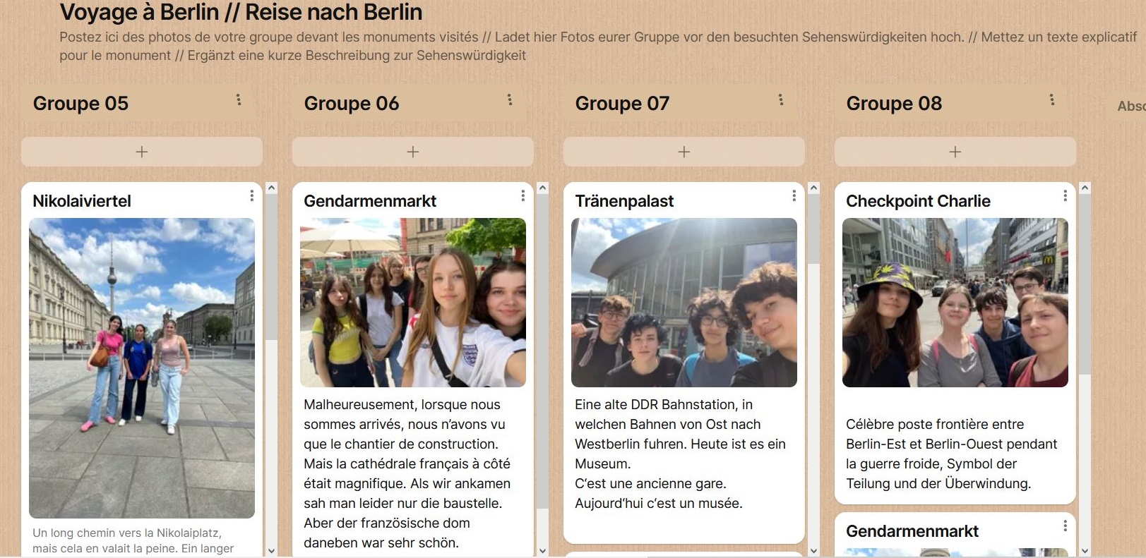Open the Tränenpalast post three-dot menu

pos(794,195)
